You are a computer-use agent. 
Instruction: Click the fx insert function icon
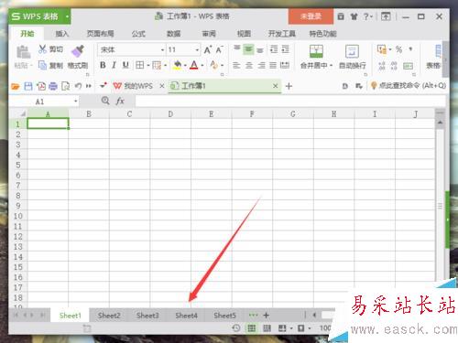click(120, 101)
